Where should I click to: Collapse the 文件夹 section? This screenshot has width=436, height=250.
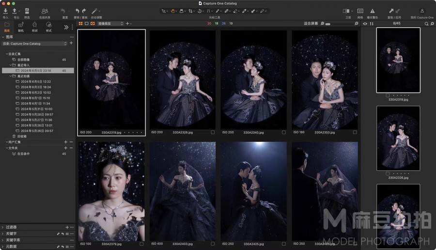pos(7,148)
